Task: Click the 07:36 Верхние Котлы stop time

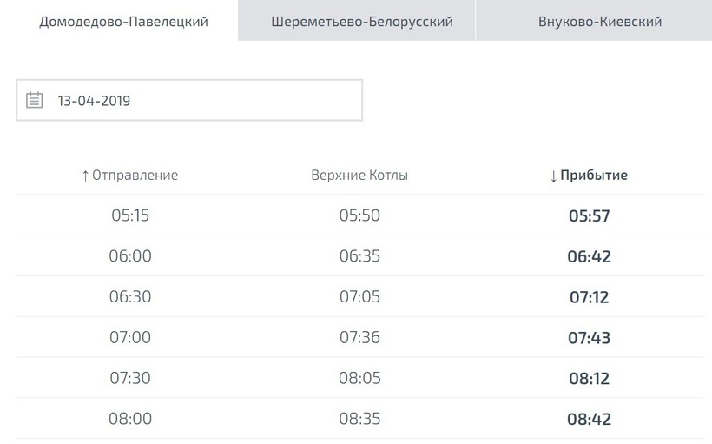Action: pos(359,337)
